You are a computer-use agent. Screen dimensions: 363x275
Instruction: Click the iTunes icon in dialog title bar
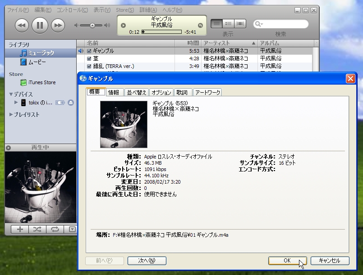[x=83, y=79]
